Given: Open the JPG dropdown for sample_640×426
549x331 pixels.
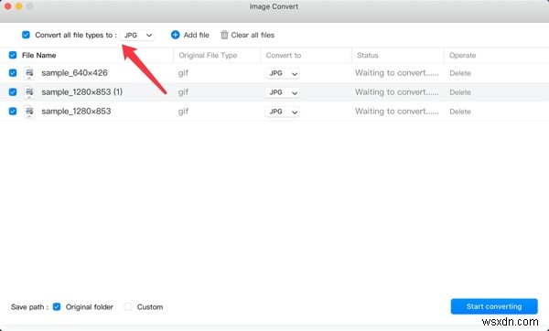Looking at the screenshot, I should click(x=282, y=73).
